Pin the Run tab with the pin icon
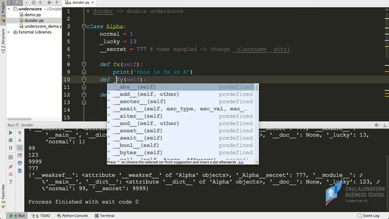This screenshot has height=219, width=389. click(10, 167)
